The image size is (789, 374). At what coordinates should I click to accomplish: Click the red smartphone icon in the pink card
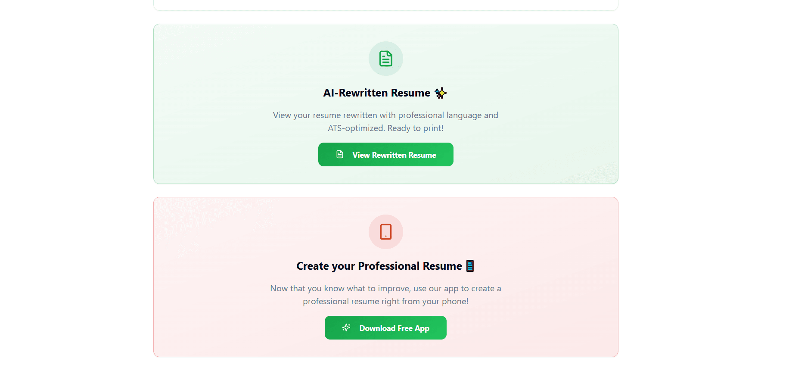coord(385,232)
